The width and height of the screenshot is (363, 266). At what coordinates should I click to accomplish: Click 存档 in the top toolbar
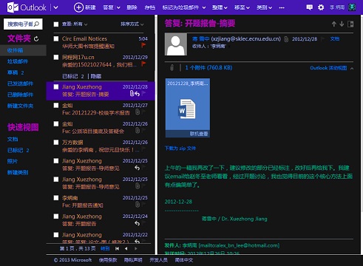tap(150, 7)
